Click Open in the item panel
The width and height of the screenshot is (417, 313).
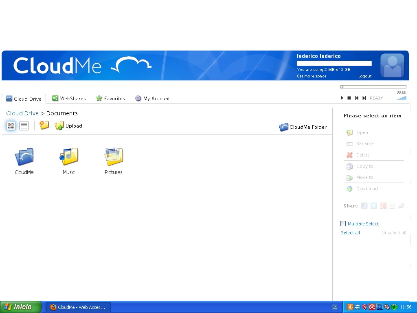[357, 132]
